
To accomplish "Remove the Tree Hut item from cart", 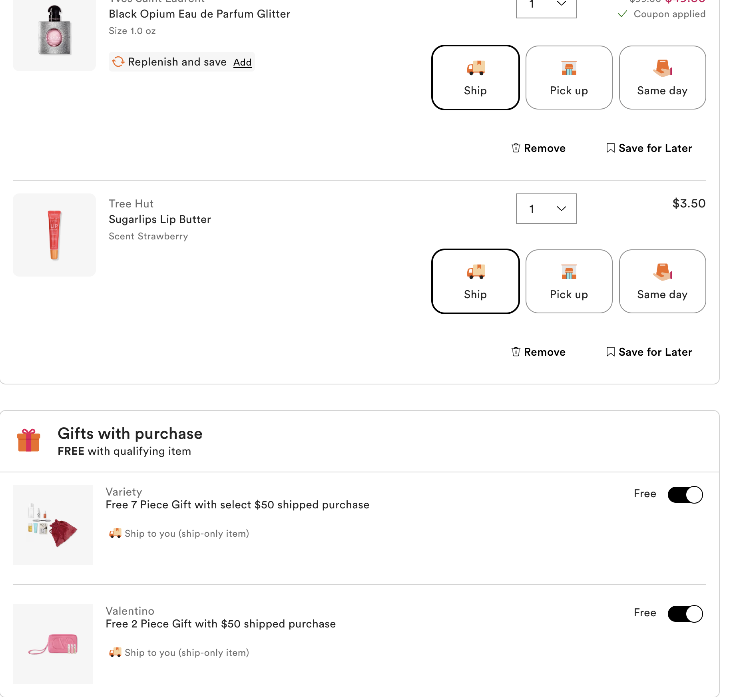I will coord(538,352).
